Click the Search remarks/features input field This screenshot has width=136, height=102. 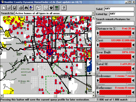[x=115, y=23]
